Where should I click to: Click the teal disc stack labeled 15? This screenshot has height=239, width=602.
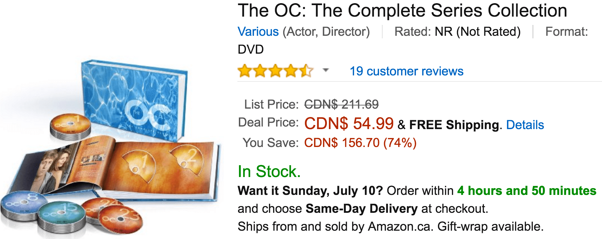pyautogui.click(x=61, y=217)
